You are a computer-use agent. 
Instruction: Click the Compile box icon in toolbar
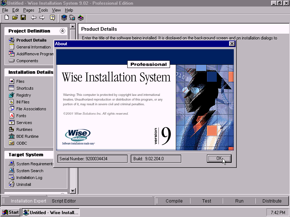click(x=64, y=18)
